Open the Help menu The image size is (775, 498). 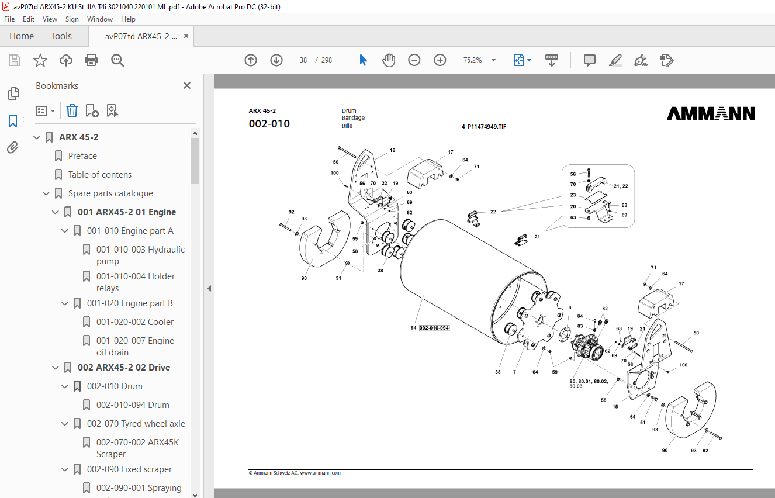[x=128, y=19]
